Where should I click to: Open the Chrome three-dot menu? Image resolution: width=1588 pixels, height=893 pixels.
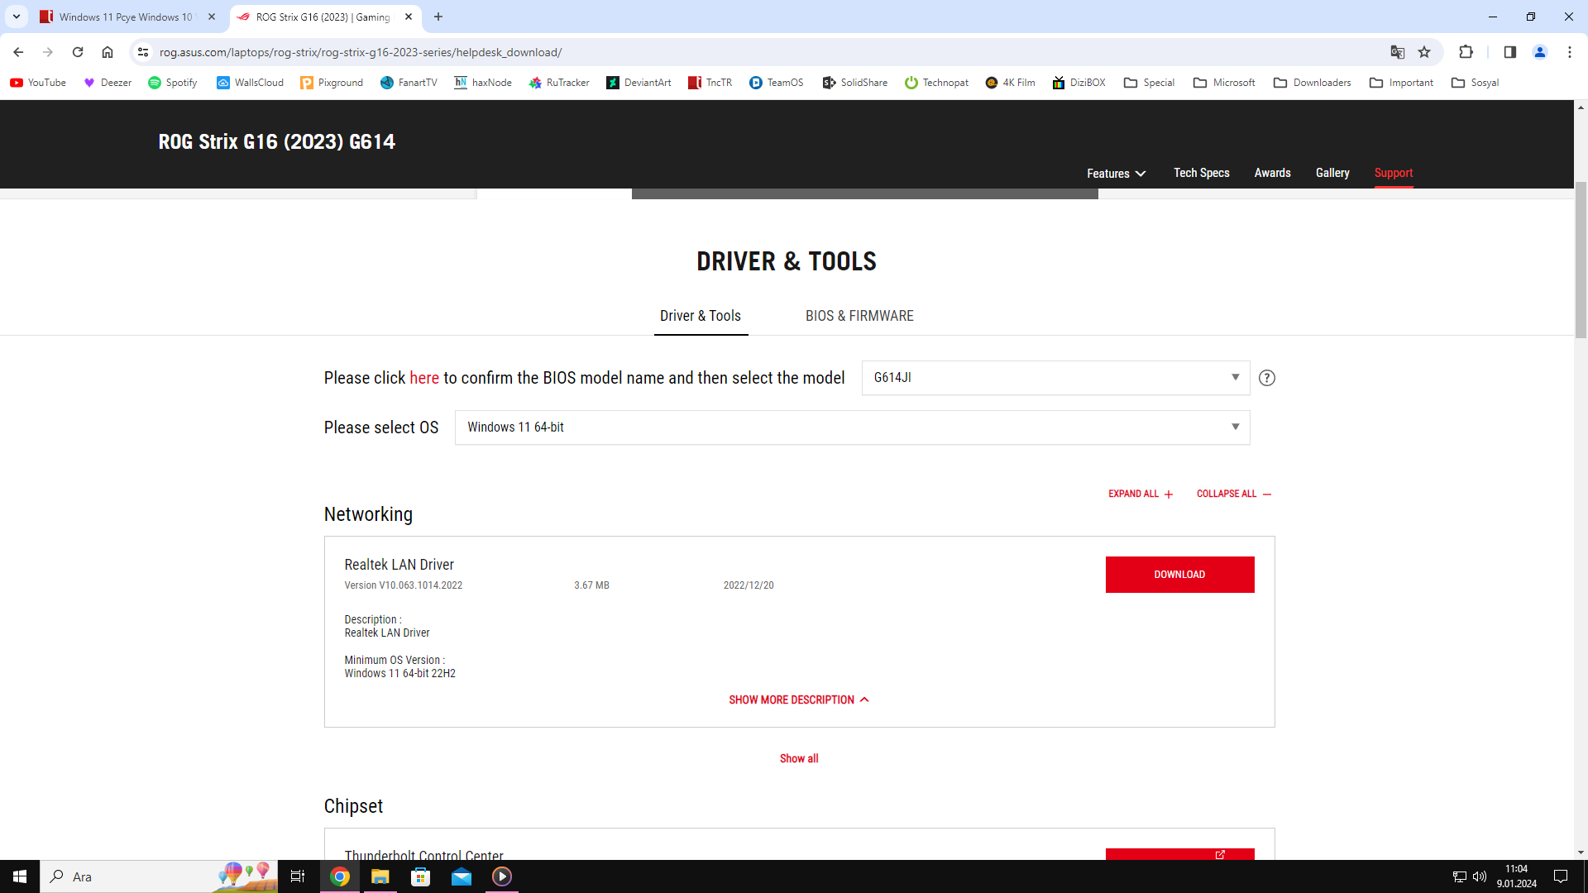[x=1570, y=52]
